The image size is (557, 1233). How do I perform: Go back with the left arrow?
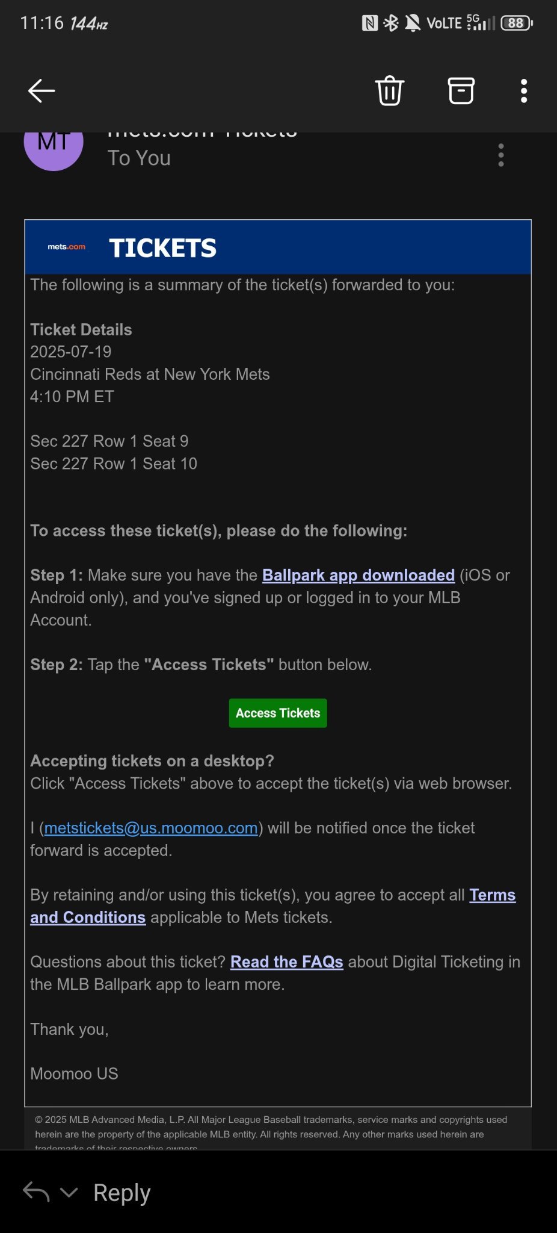click(42, 91)
